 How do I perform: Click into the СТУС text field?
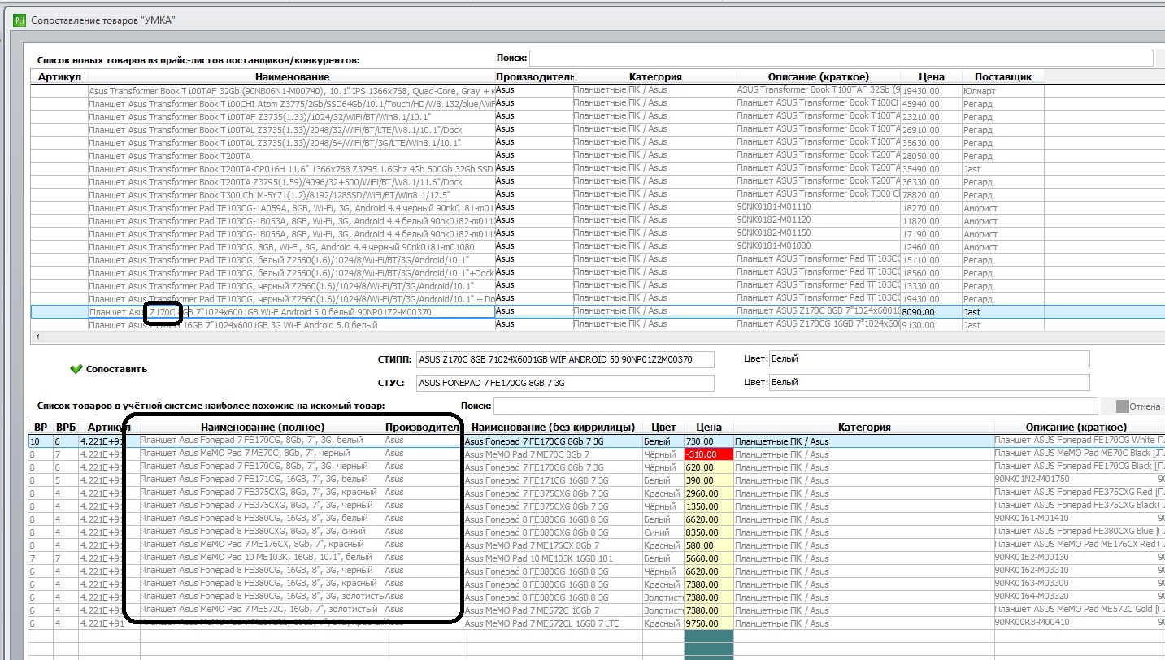point(564,382)
